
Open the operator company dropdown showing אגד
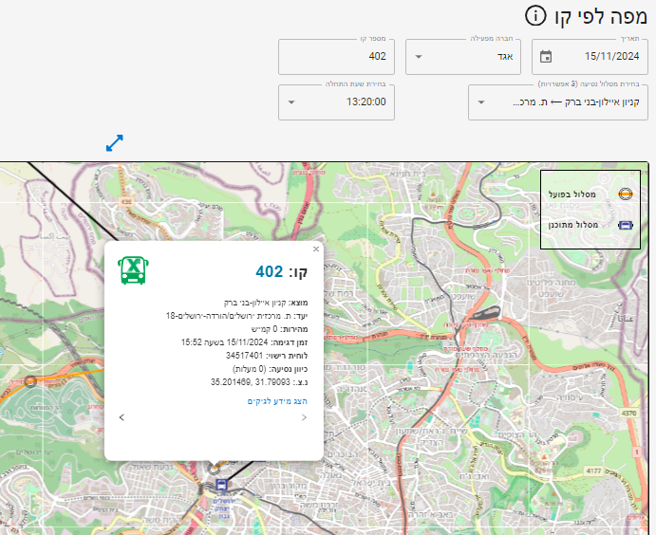pos(463,57)
